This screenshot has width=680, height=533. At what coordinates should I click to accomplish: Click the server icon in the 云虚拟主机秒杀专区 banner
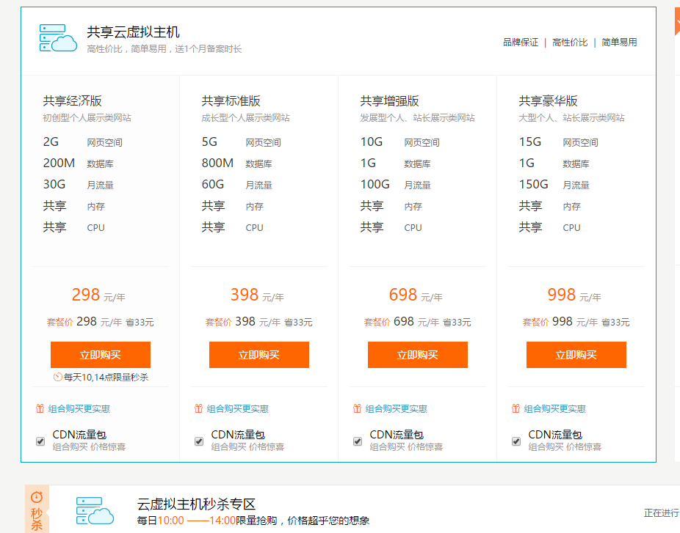tap(95, 511)
